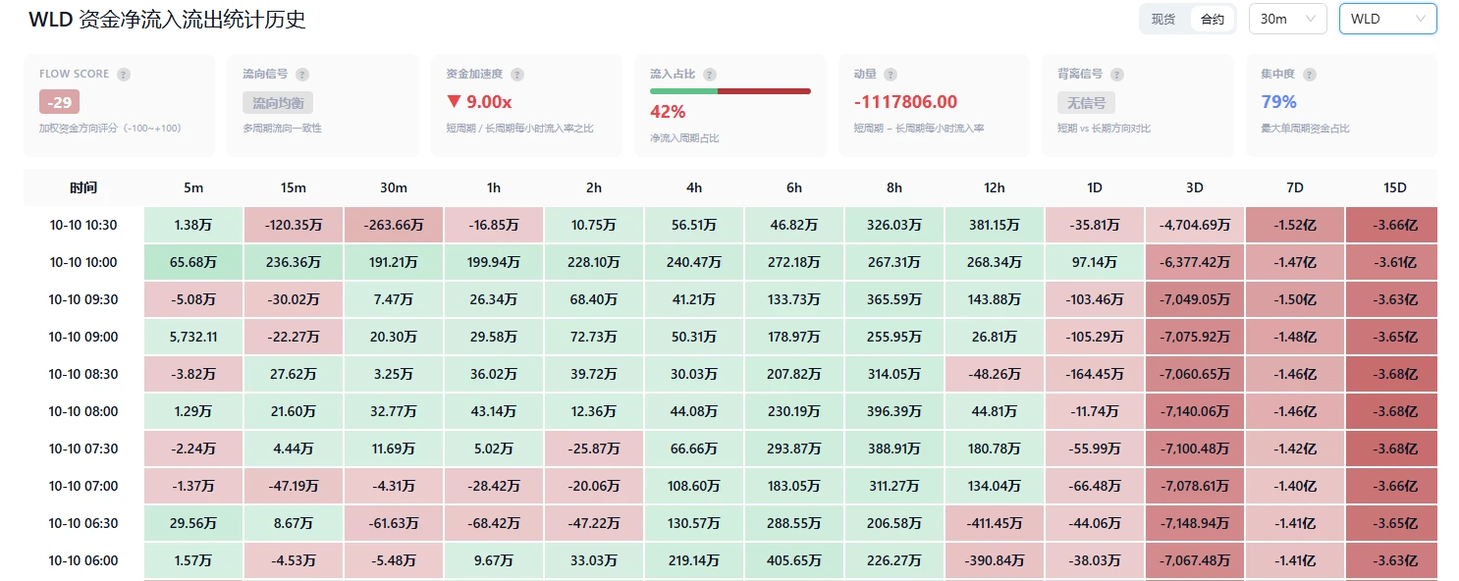Select the 15m column header
Screen dimensions: 1459x581
coord(294,187)
